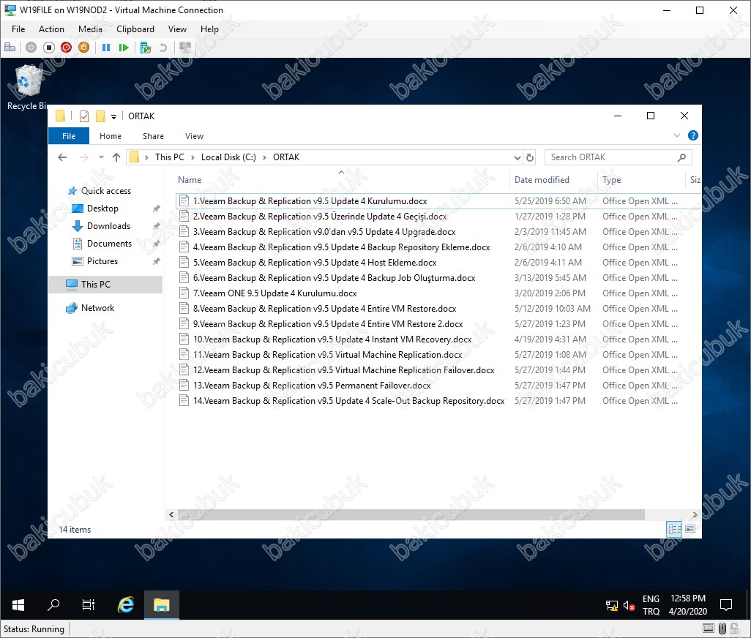Select This PC in navigation pane
Viewport: 751px width, 638px height.
(105, 285)
